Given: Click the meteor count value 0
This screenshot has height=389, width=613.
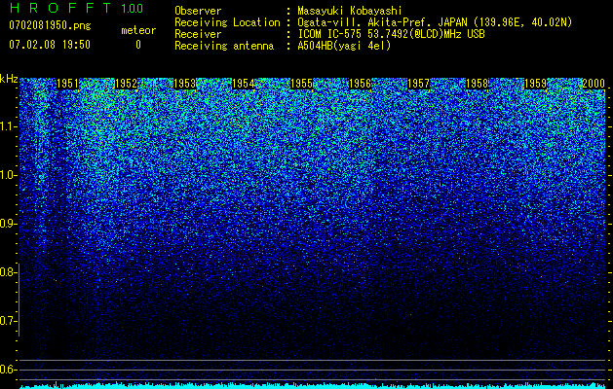Looking at the screenshot, I should [138, 45].
